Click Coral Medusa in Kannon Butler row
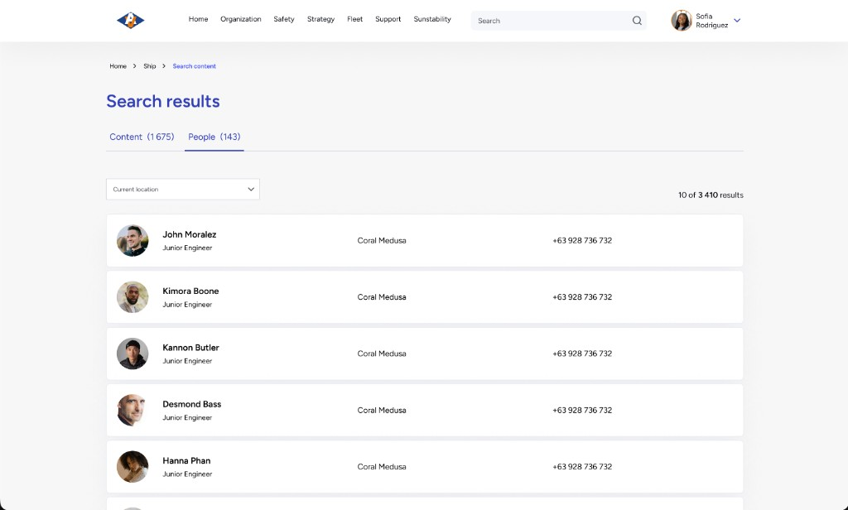Image resolution: width=848 pixels, height=510 pixels. (x=381, y=354)
